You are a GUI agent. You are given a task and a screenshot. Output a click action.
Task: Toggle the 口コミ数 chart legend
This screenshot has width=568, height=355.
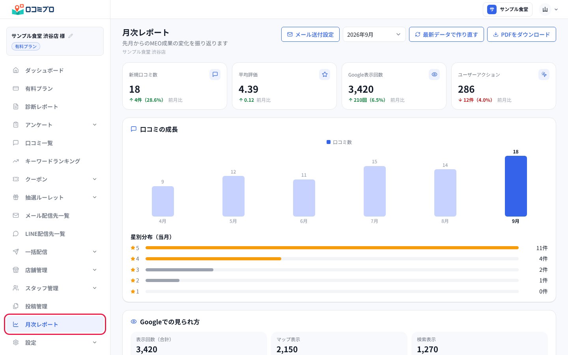339,142
